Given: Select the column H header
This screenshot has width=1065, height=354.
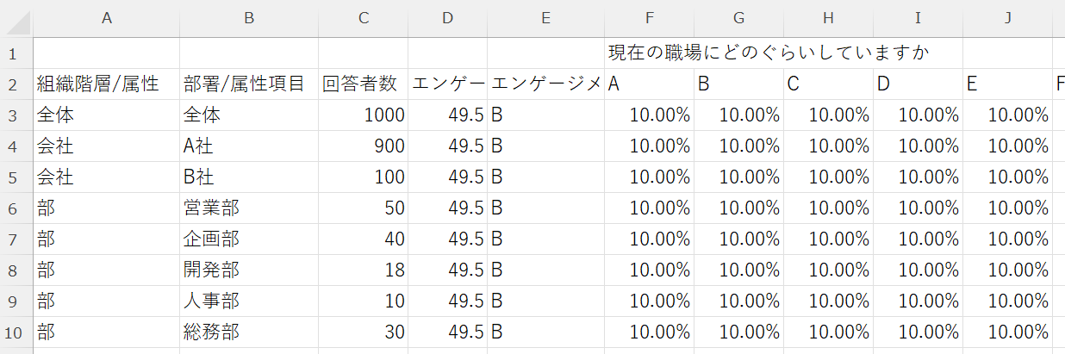Looking at the screenshot, I should (x=828, y=17).
